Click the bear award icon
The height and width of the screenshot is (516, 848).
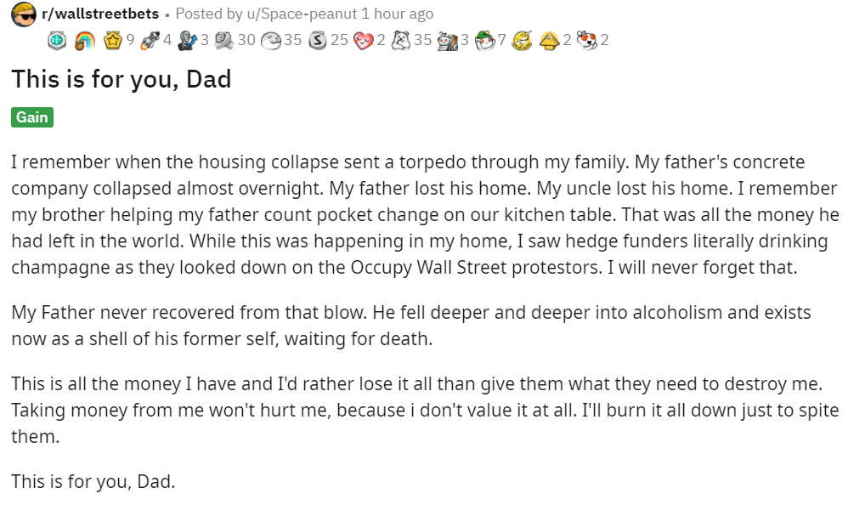point(400,39)
